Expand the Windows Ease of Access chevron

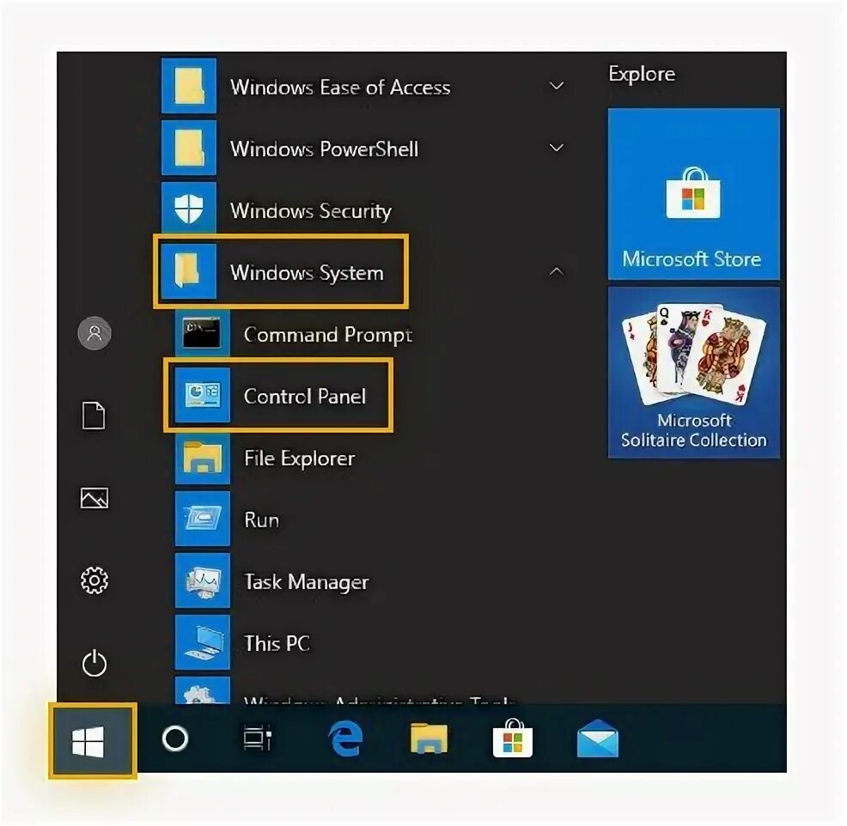point(557,86)
